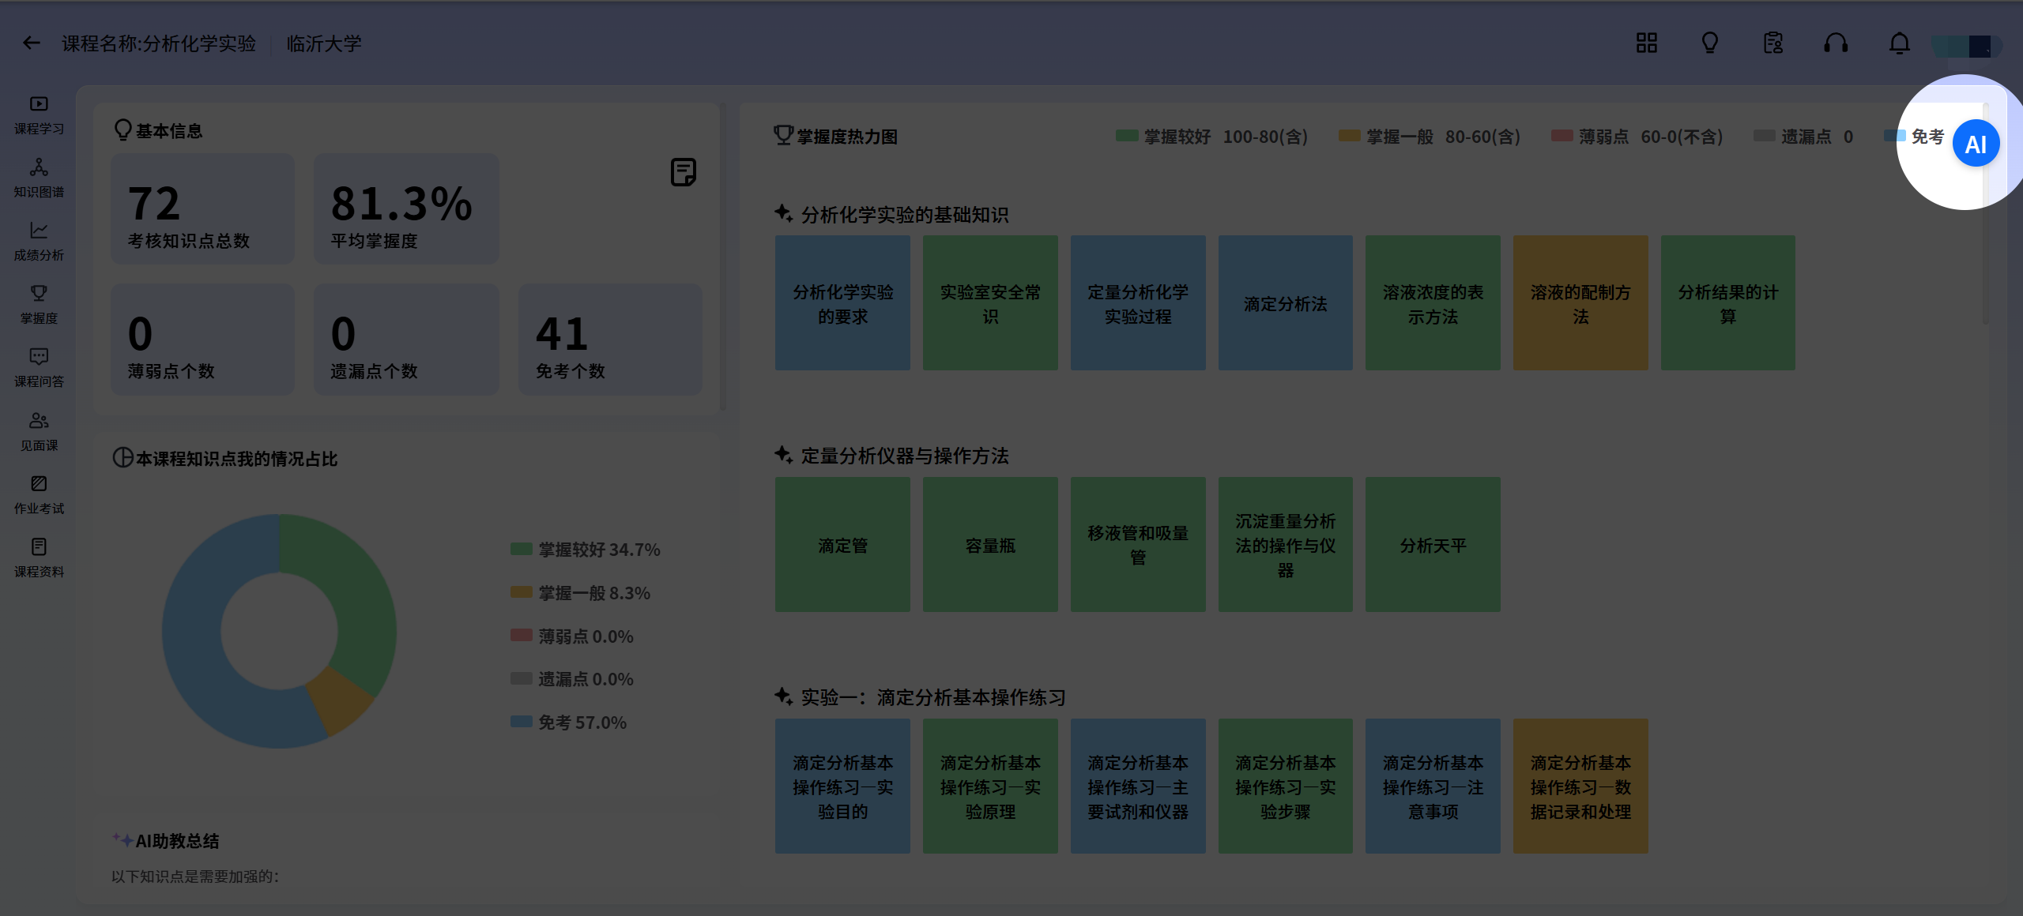Go to 课程学习 in the sidebar

39,115
